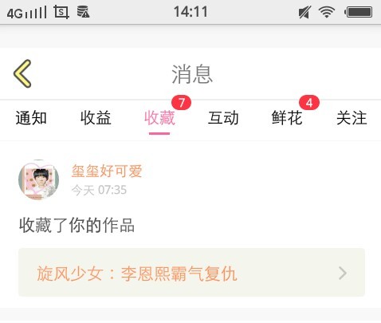Screen dimensions: 381x323
Task: Open work 旋风少女：李恩熙霸气复仇
Action: [191, 273]
